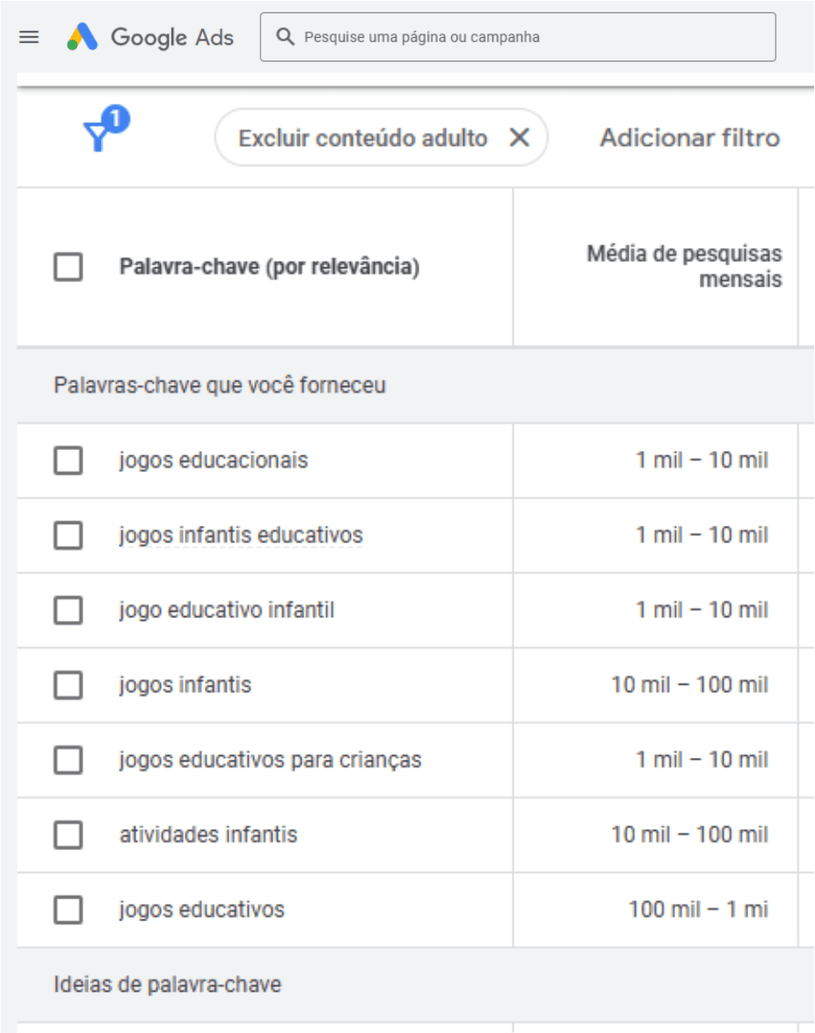Select the jogos educativos checkbox
Viewport: 815px width, 1033px height.
click(x=69, y=910)
